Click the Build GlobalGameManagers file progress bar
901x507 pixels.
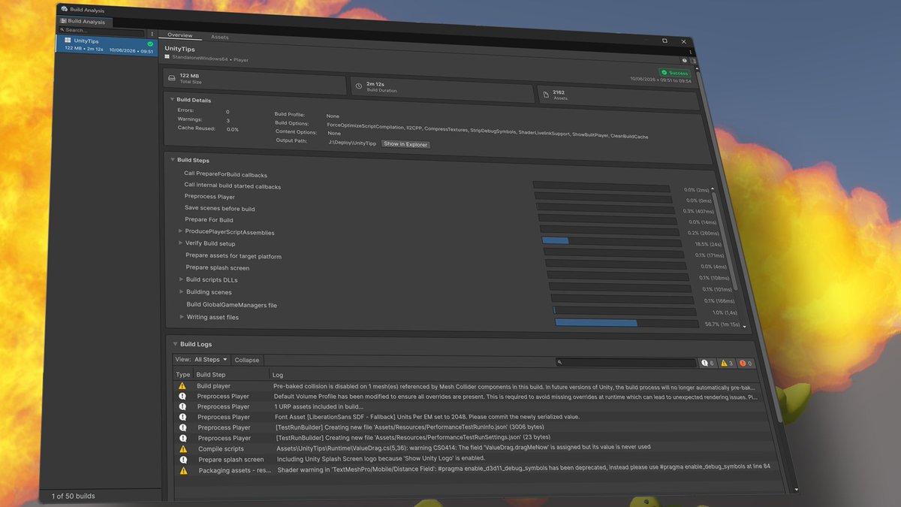coord(625,311)
